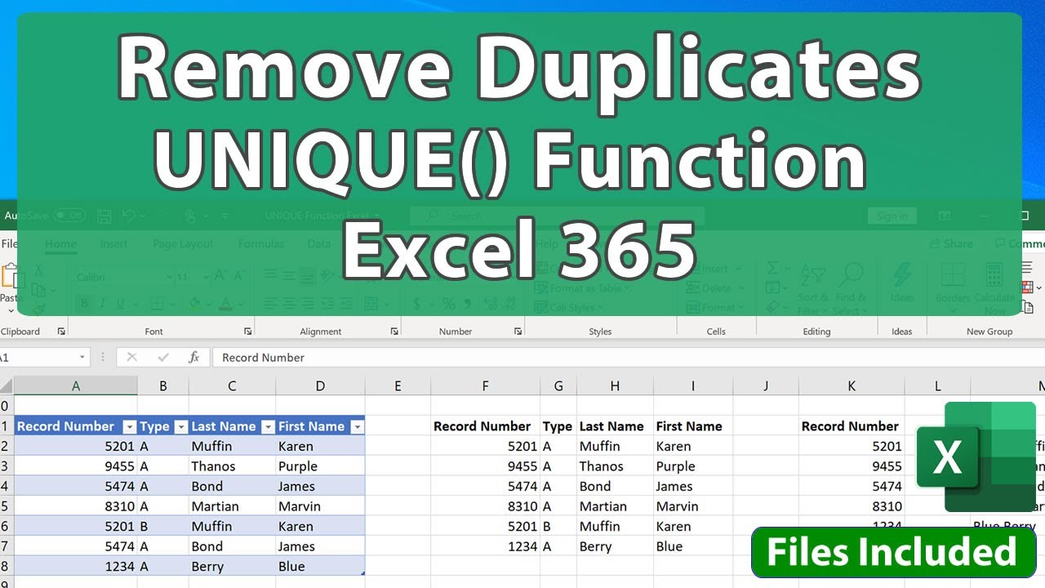
Task: Click the Merge and Center icon
Action: click(x=371, y=304)
